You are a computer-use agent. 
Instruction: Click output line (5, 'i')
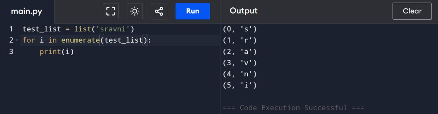[x=240, y=85]
